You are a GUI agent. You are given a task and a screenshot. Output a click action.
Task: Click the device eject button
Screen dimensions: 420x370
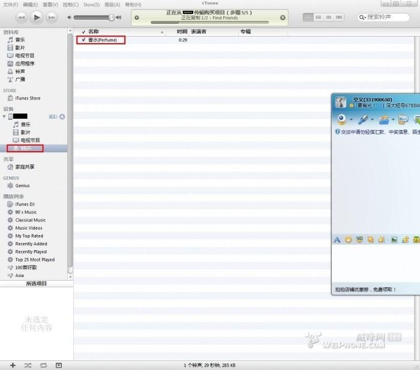(x=62, y=117)
